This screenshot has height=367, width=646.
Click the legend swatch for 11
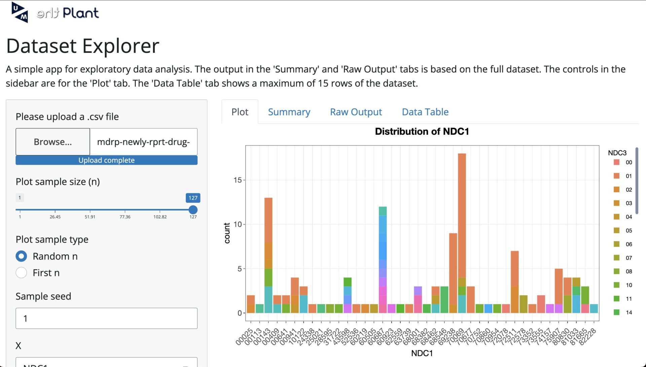617,299
